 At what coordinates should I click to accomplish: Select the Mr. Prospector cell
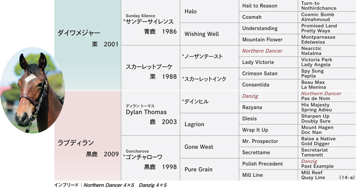pyautogui.click(x=268, y=141)
